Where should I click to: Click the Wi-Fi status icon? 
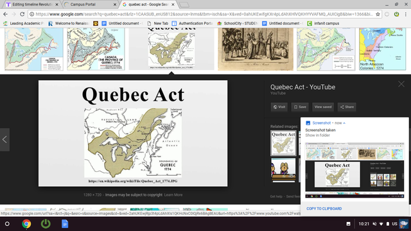[x=381, y=224]
